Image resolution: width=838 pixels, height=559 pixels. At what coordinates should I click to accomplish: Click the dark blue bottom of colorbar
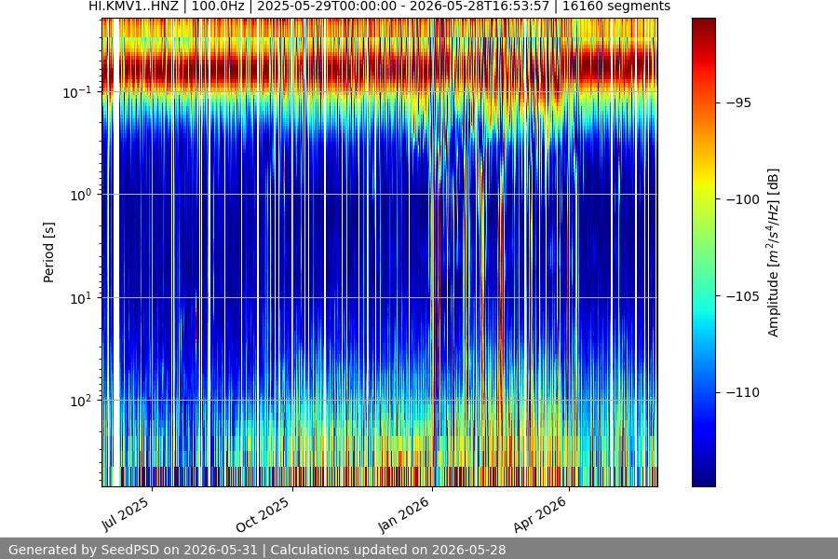pyautogui.click(x=703, y=479)
